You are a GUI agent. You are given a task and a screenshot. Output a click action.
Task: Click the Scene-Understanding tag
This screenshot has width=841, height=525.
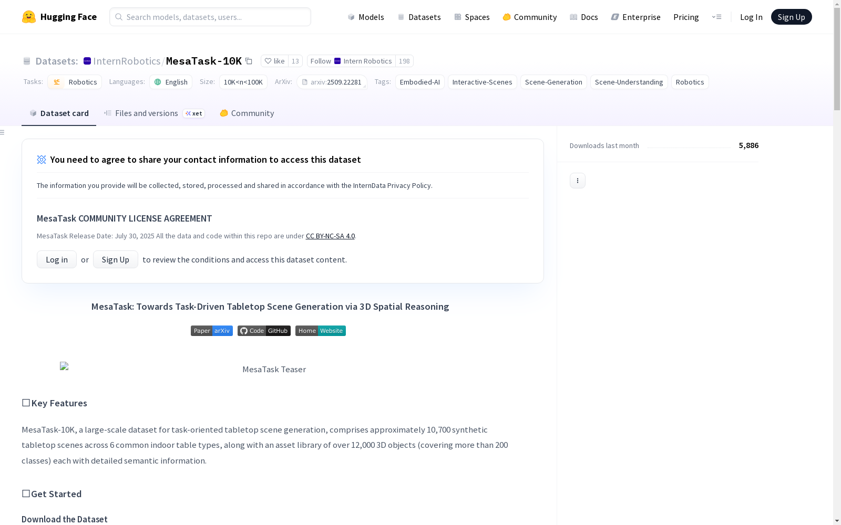tap(629, 82)
